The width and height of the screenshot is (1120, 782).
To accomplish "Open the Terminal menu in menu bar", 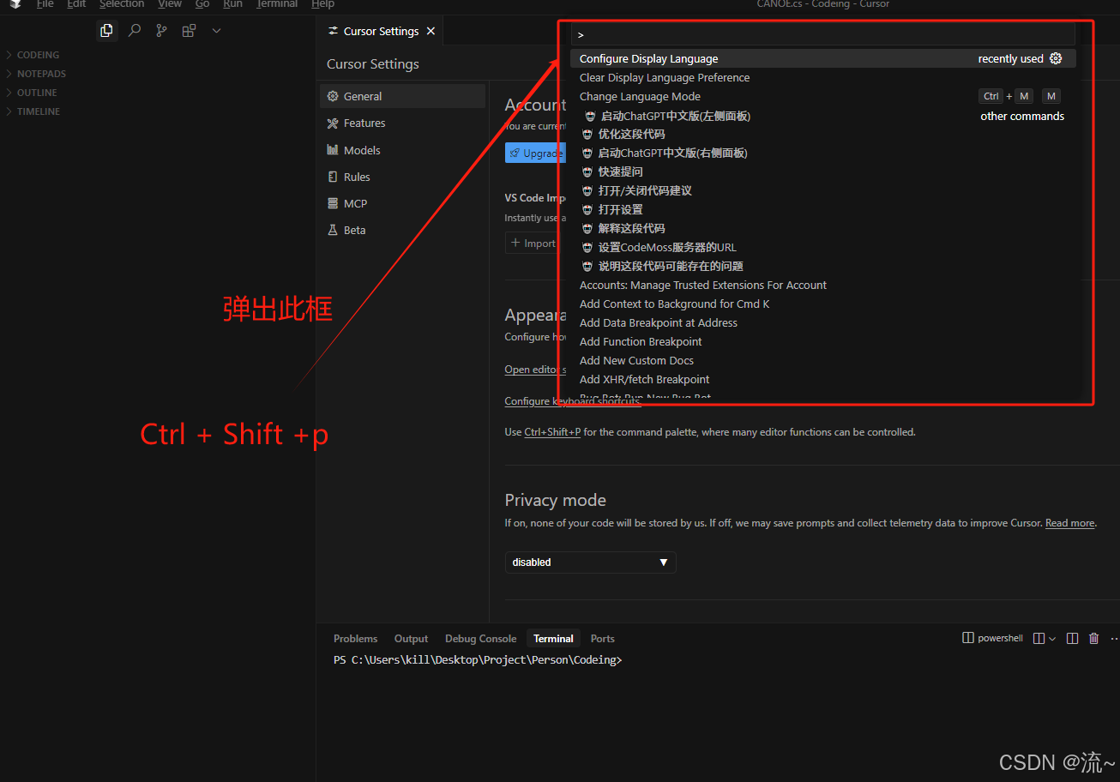I will [x=277, y=4].
